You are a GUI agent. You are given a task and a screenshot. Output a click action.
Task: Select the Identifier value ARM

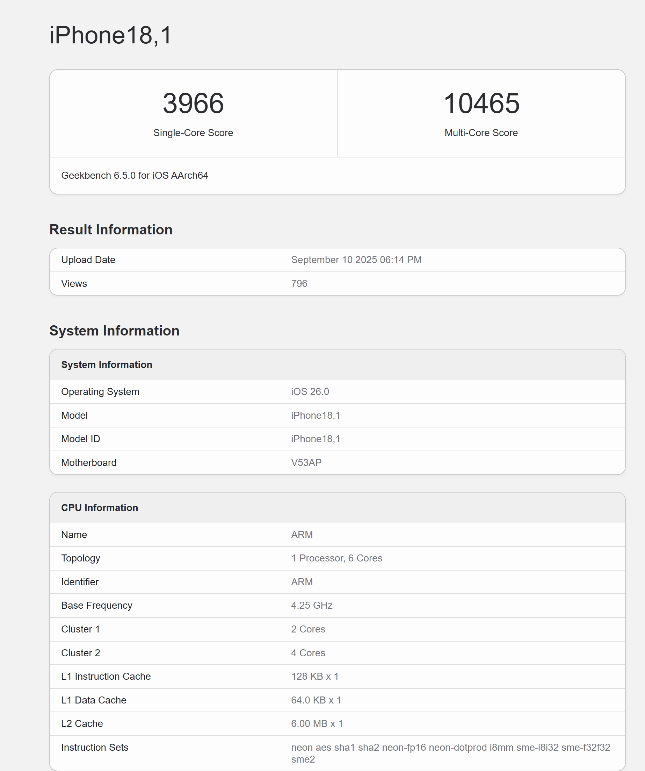pyautogui.click(x=302, y=582)
